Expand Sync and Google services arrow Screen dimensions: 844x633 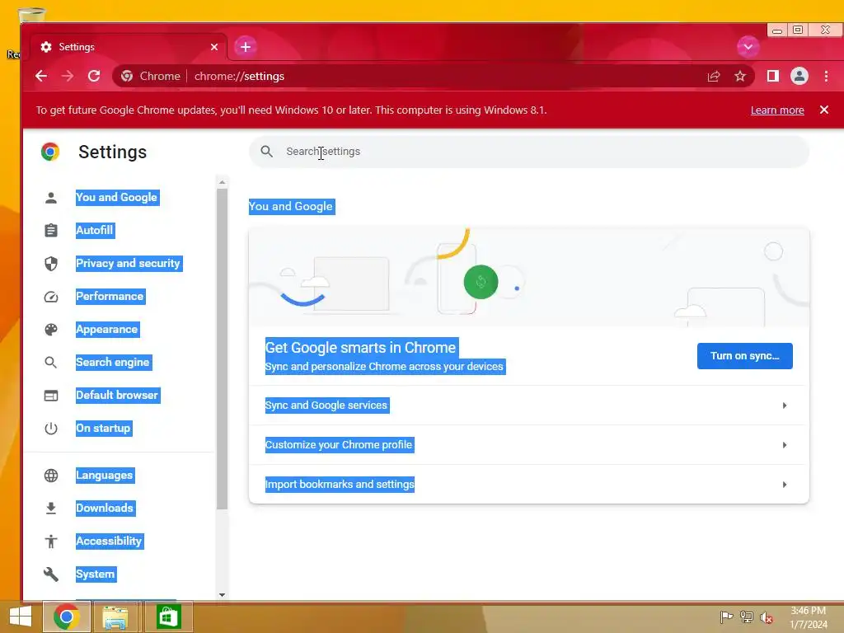pos(785,406)
